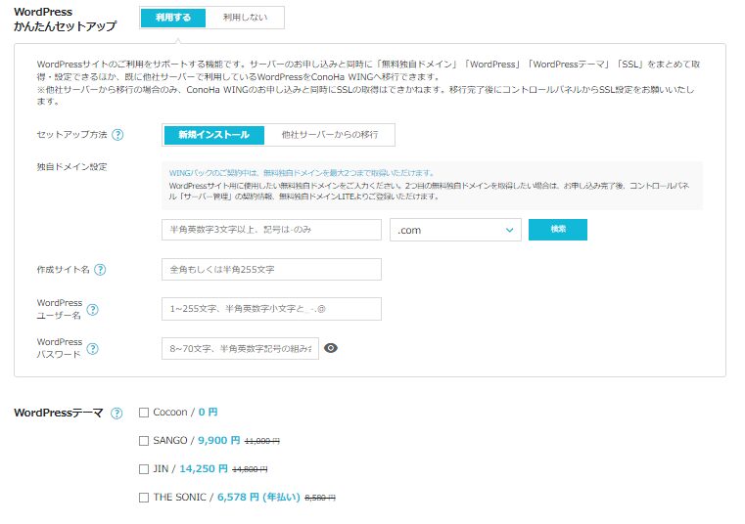Screen dimensions: 745x524
Task: Click help icon beside WordPress パスワード
Action: [93, 349]
